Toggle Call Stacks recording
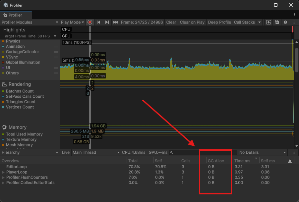Screen dimensions: 299x202 (x=244, y=22)
